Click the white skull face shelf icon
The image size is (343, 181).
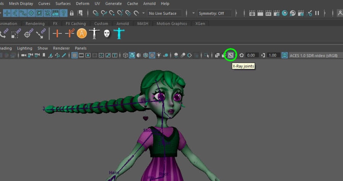pos(107,34)
